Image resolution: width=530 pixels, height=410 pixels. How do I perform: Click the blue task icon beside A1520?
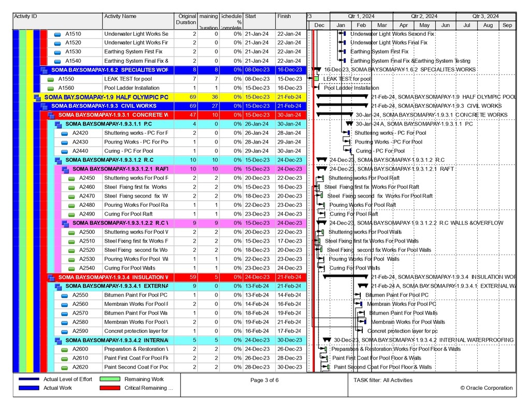(x=57, y=44)
